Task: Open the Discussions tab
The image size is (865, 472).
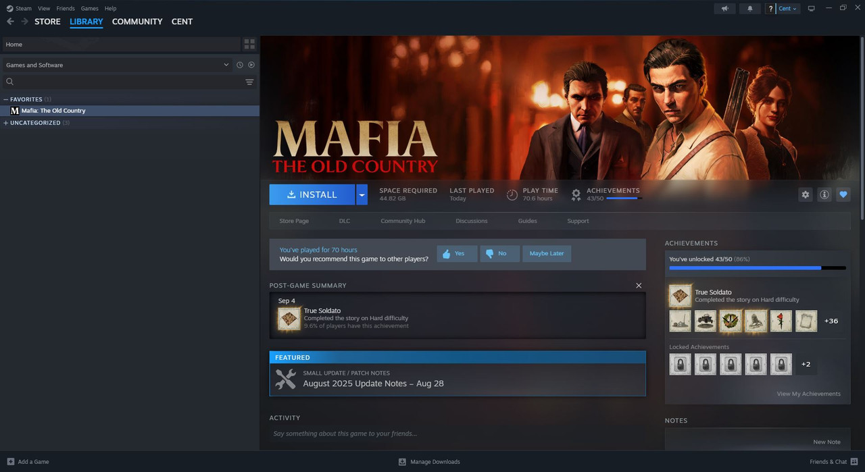Action: (472, 221)
